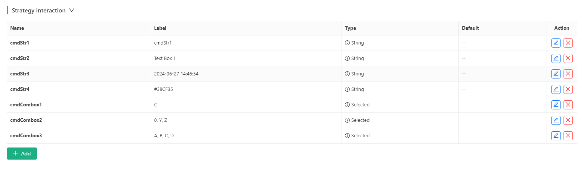
Task: Edit the cmdStr2 entry
Action: pos(556,58)
